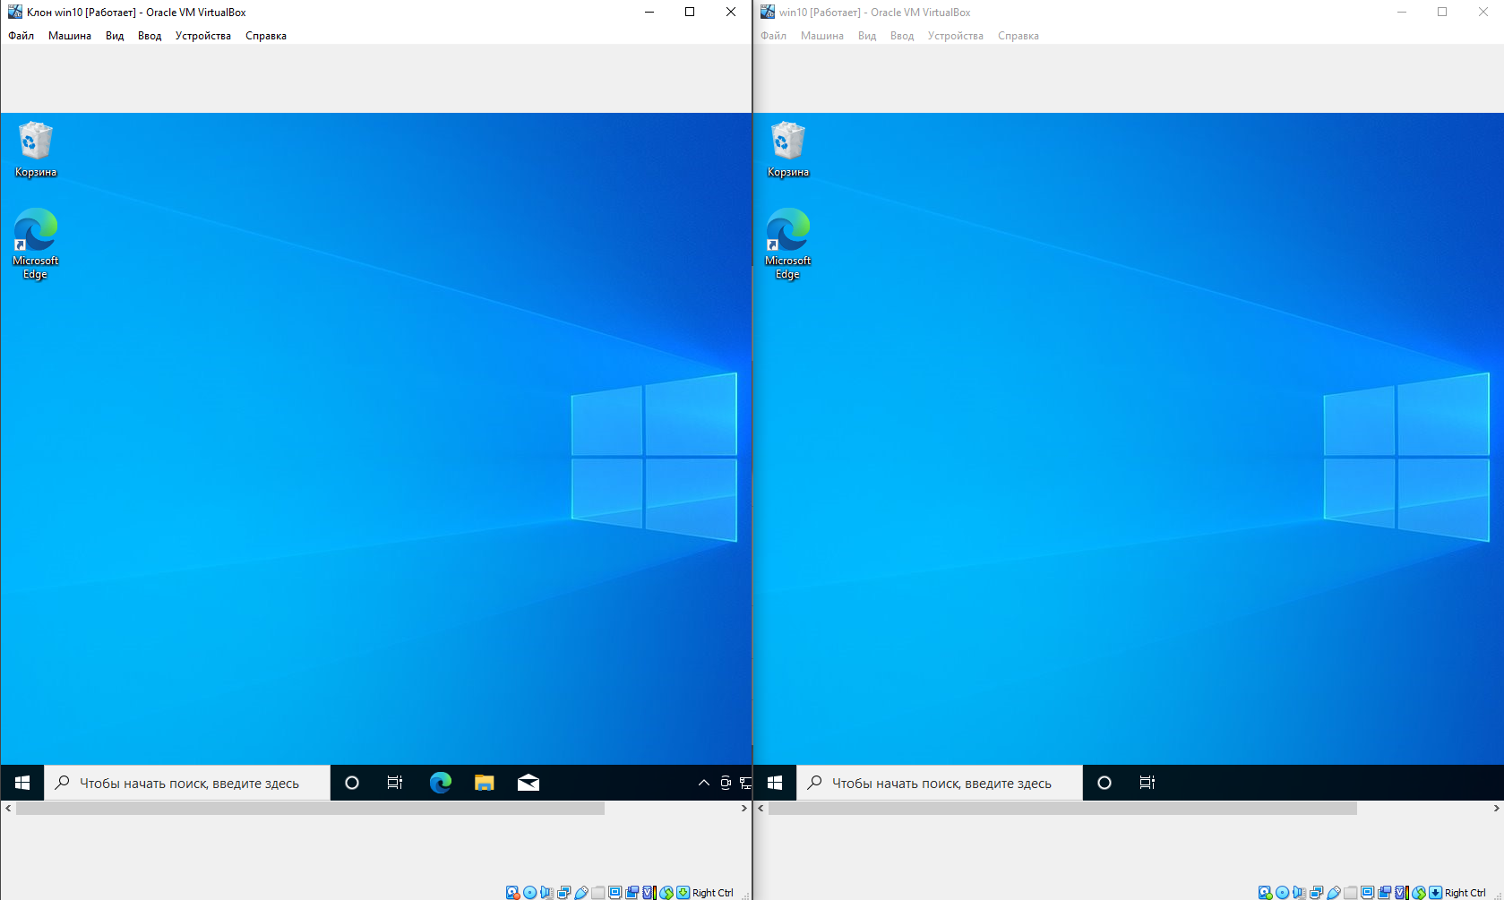Launch Edge from Клон win10 taskbar
The width and height of the screenshot is (1504, 900).
point(441,783)
